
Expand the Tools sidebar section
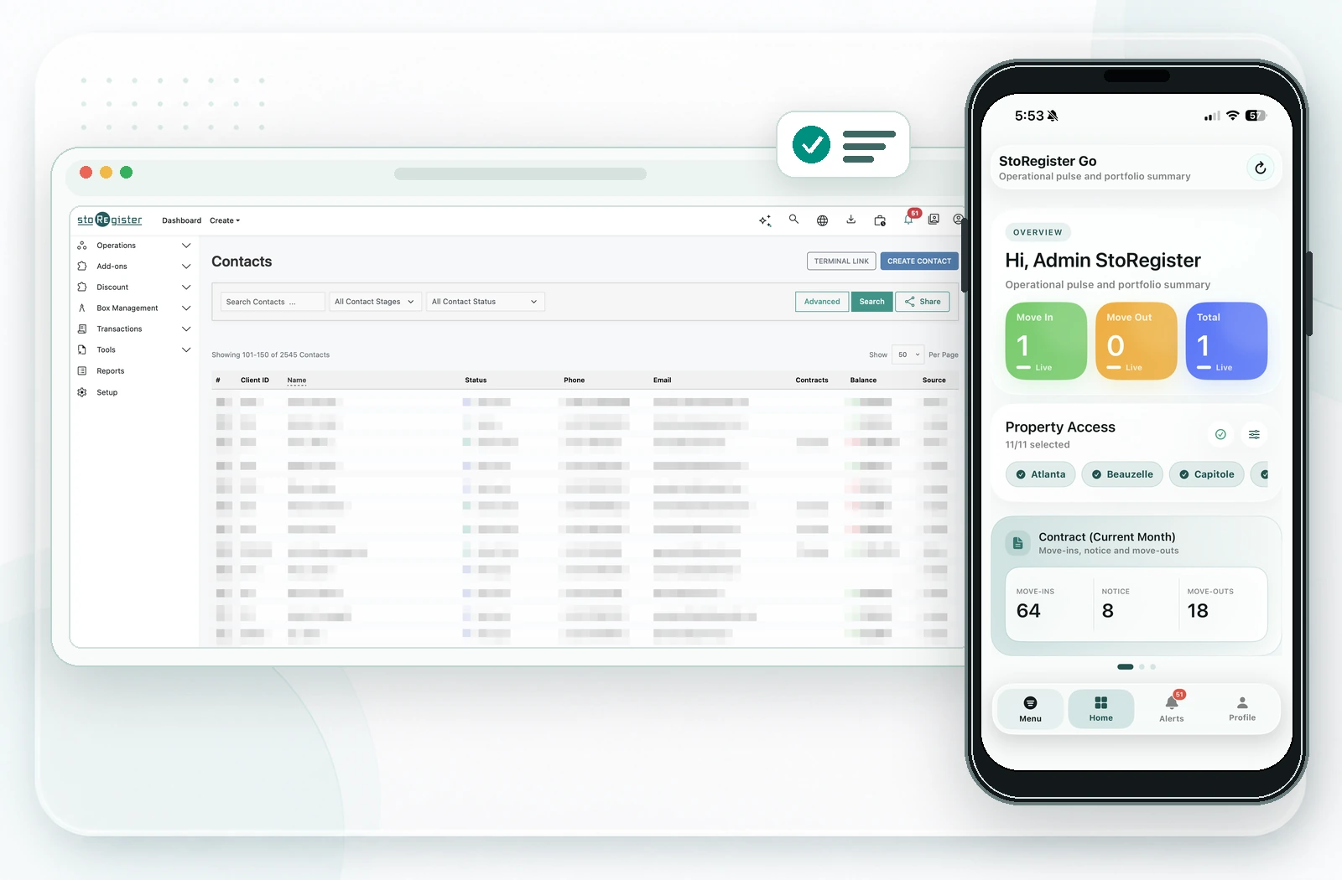pos(134,350)
